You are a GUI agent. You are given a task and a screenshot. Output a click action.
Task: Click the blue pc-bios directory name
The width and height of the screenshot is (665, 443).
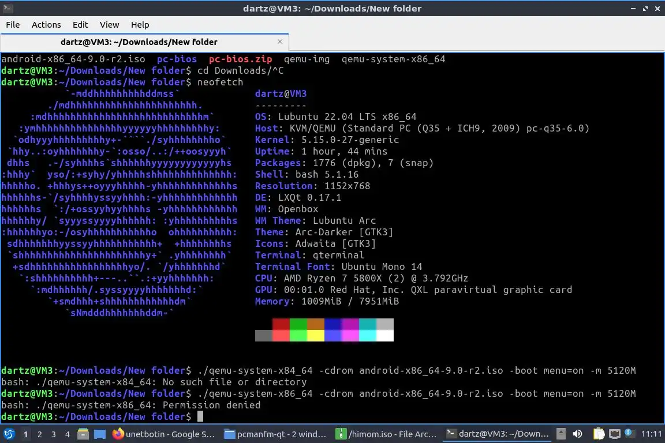(x=177, y=59)
